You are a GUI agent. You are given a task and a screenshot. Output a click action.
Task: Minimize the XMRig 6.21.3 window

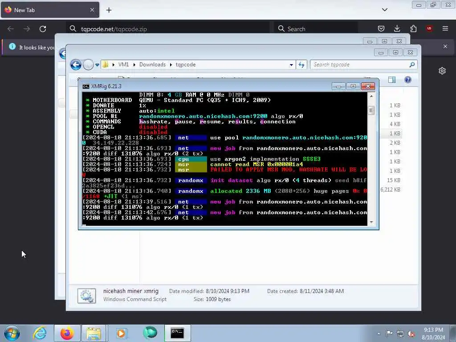pos(338,86)
